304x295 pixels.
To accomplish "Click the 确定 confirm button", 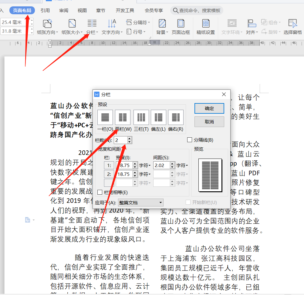I will coord(209,108).
